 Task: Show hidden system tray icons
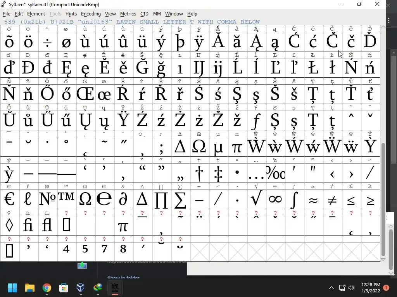331,288
